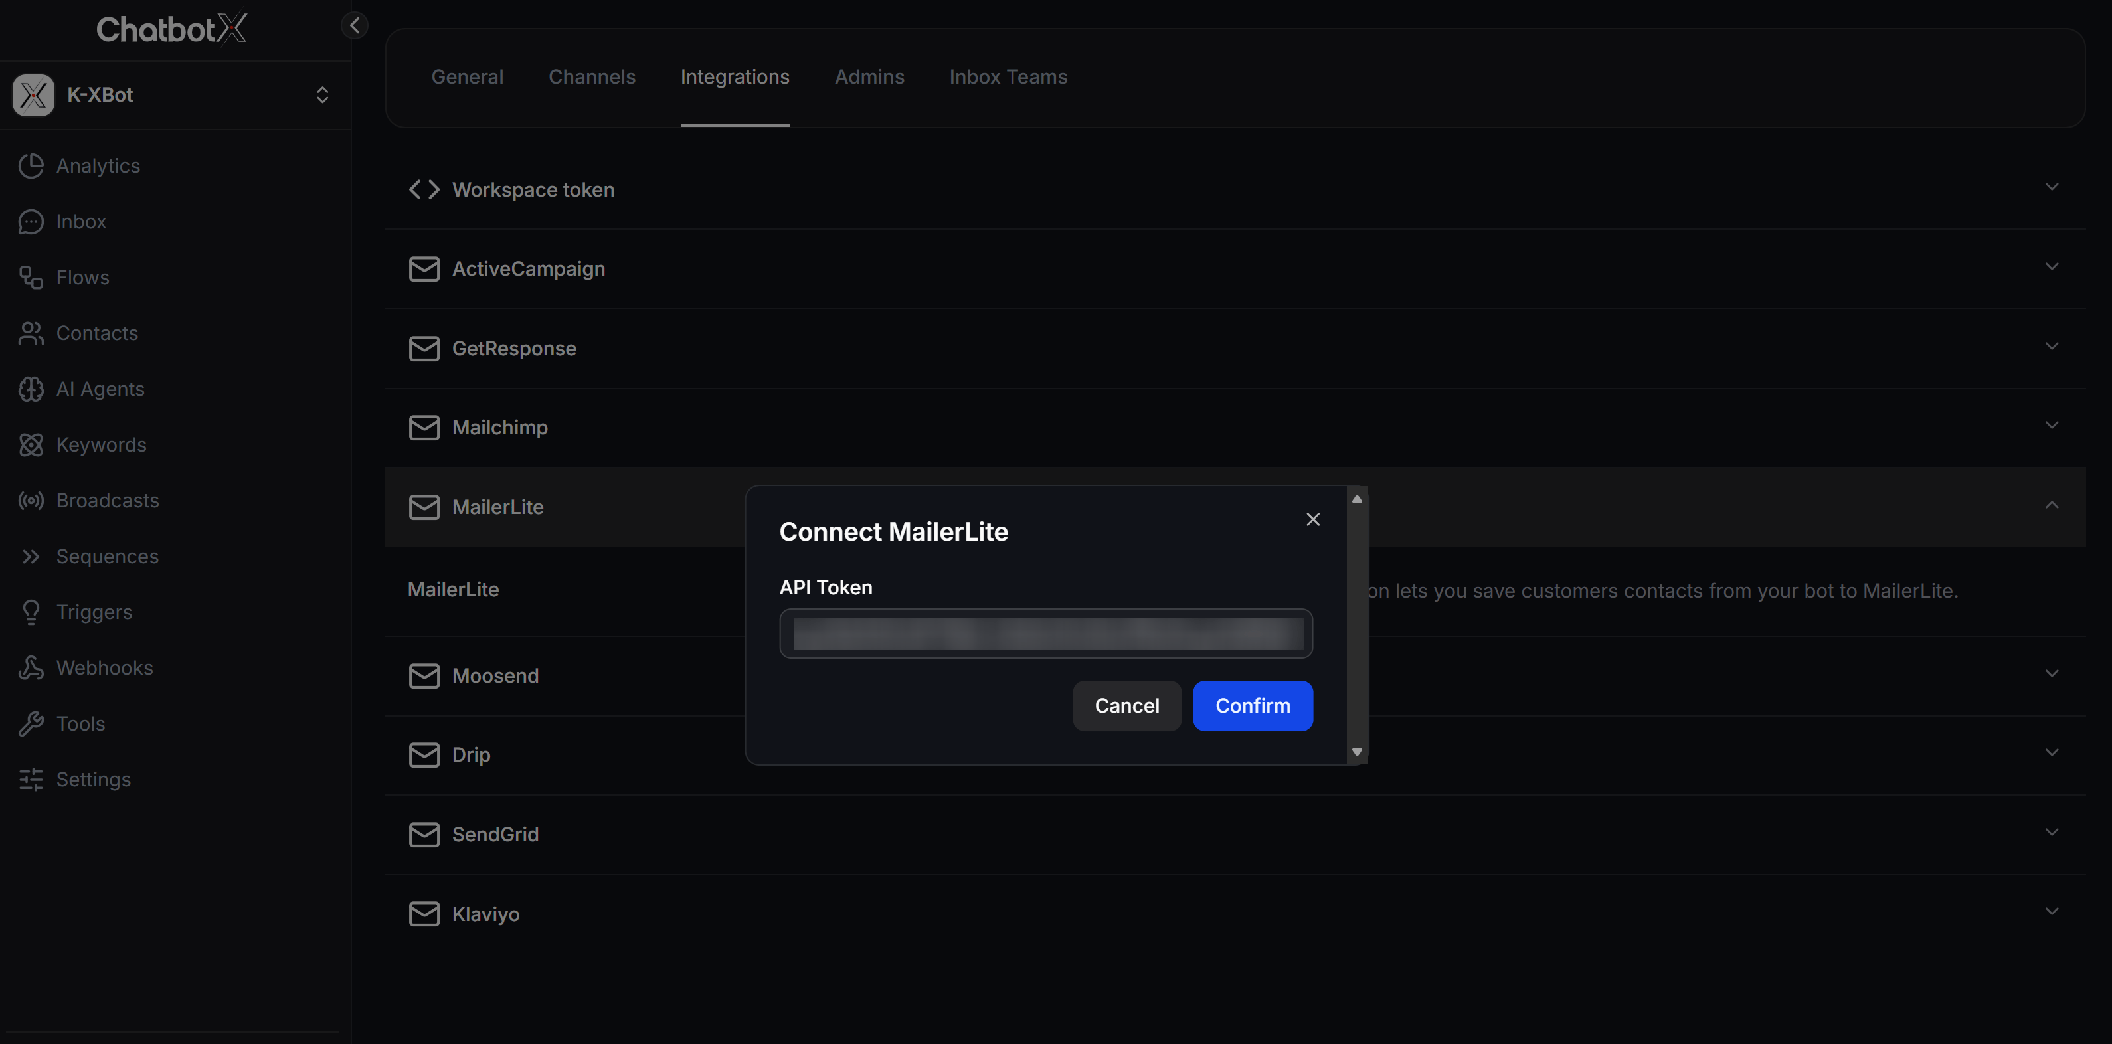Click the ActiveCampaign envelope icon
This screenshot has width=2112, height=1044.
(x=424, y=269)
